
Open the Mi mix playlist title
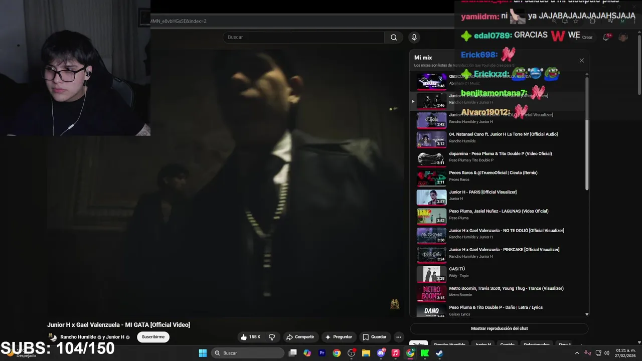(423, 58)
